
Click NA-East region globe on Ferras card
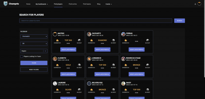click(x=148, y=40)
